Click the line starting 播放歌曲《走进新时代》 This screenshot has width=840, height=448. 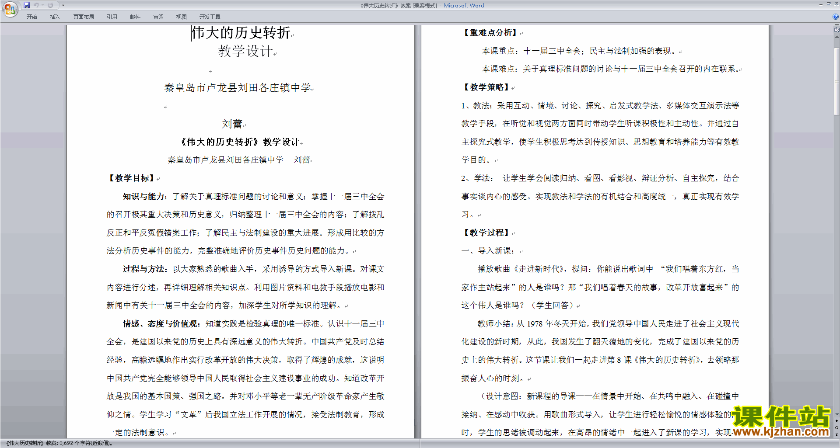(x=608, y=269)
